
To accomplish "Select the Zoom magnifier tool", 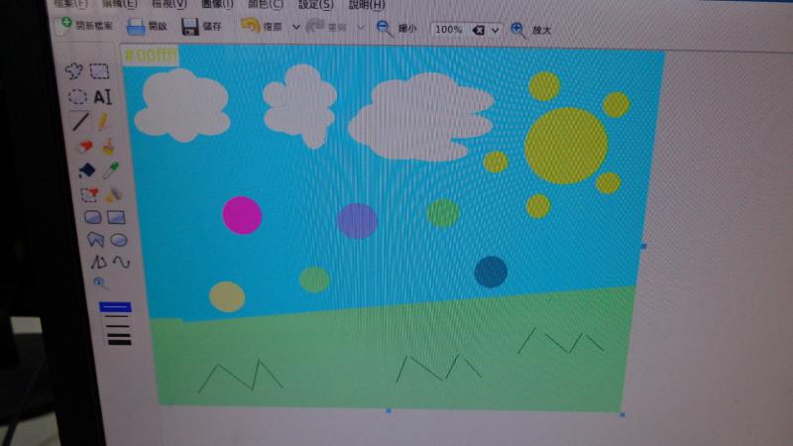I will [100, 282].
